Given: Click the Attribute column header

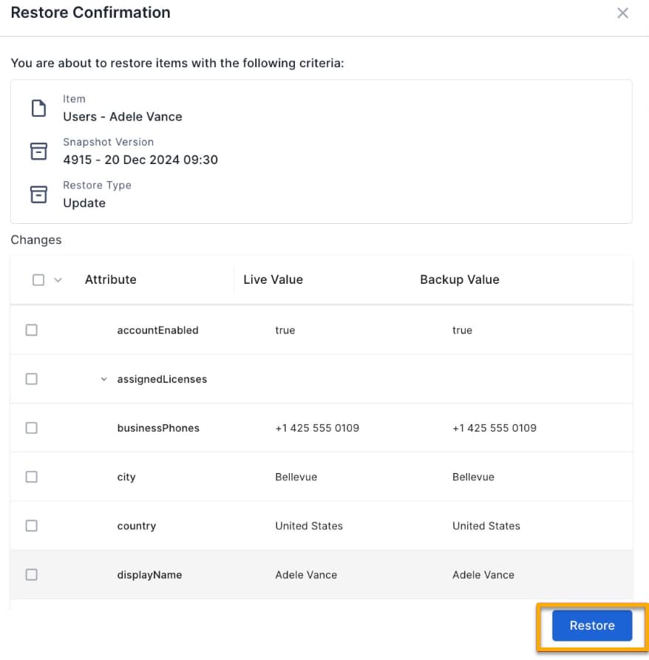Looking at the screenshot, I should click(111, 280).
